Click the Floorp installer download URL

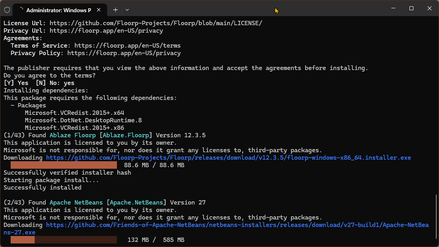click(228, 158)
